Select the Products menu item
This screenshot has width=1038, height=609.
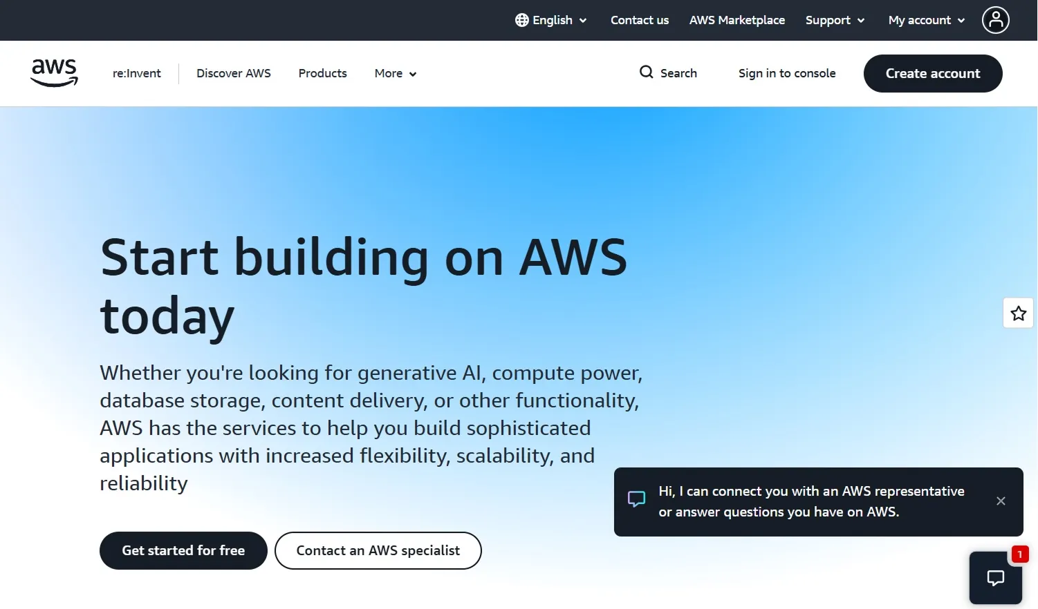point(322,73)
